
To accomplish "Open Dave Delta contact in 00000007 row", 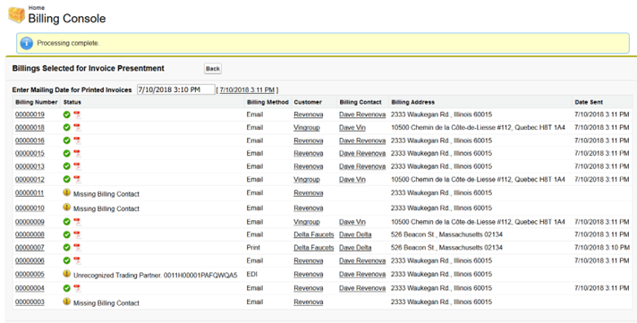I will pyautogui.click(x=355, y=248).
